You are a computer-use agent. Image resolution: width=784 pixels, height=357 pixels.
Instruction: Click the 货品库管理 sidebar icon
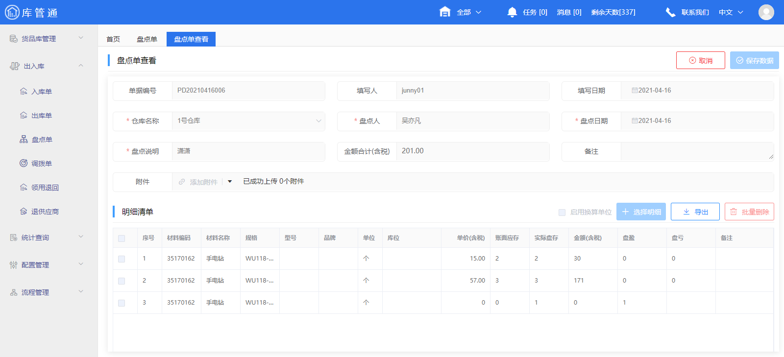(14, 39)
